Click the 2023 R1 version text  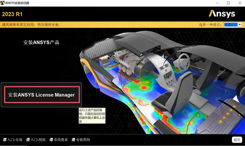[x=12, y=14]
